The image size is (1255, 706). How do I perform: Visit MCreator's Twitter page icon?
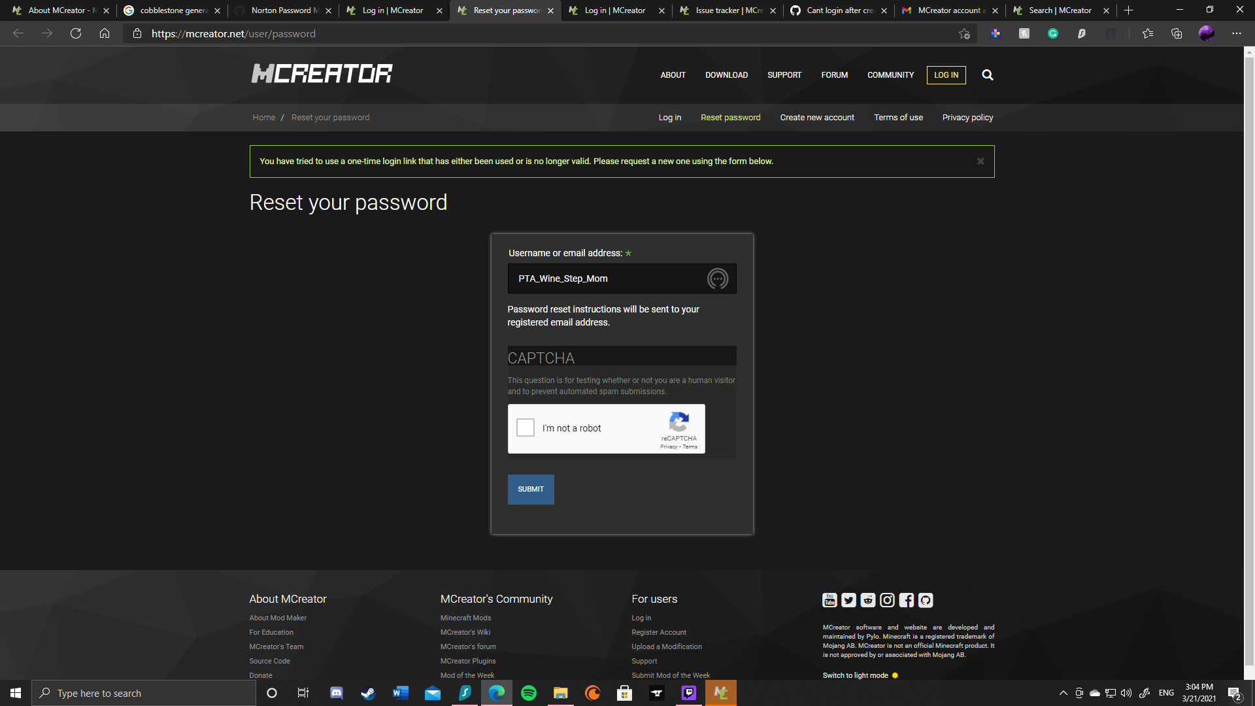coord(848,600)
